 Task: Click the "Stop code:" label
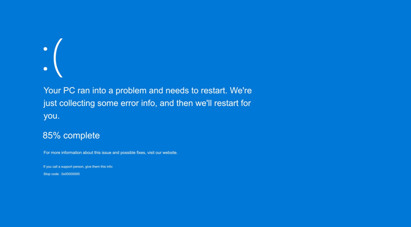click(51, 174)
